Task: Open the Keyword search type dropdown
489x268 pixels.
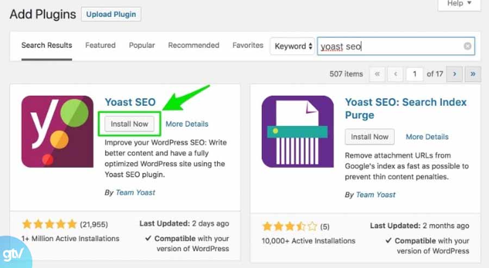Action: [293, 46]
